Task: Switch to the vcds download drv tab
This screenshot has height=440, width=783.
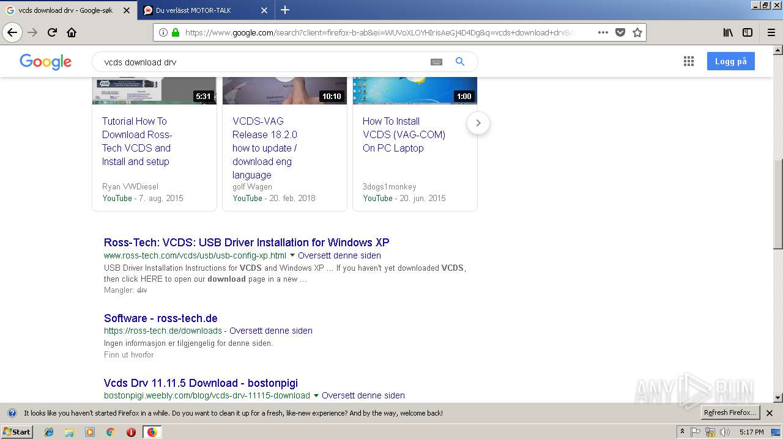Action: pyautogui.click(x=69, y=10)
